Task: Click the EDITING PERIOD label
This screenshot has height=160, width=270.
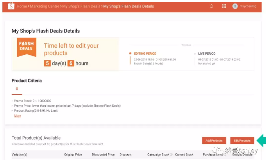Action: (145, 54)
